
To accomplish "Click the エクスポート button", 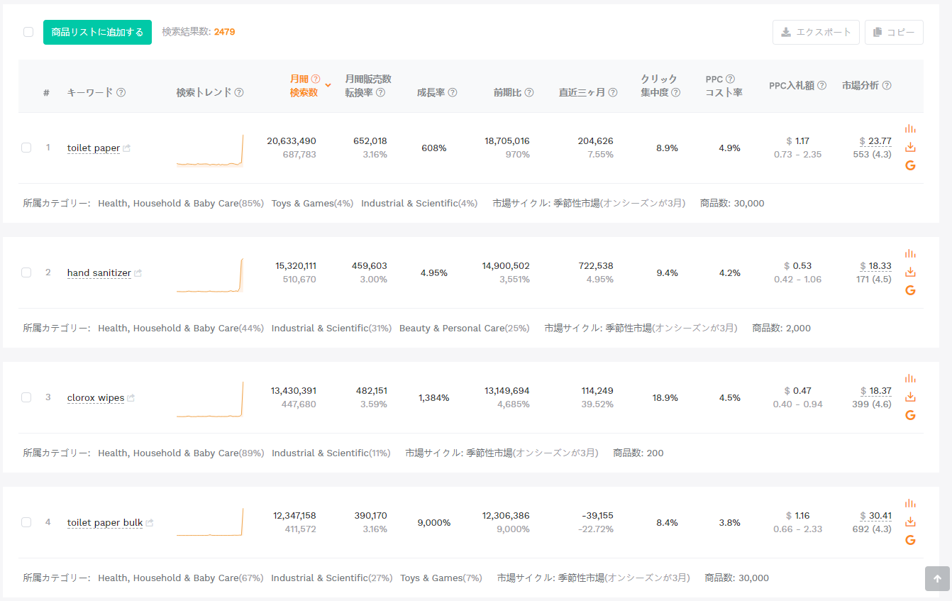I will tap(816, 32).
